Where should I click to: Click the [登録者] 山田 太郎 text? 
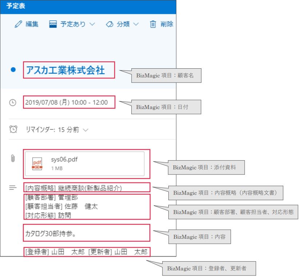click(x=55, y=252)
